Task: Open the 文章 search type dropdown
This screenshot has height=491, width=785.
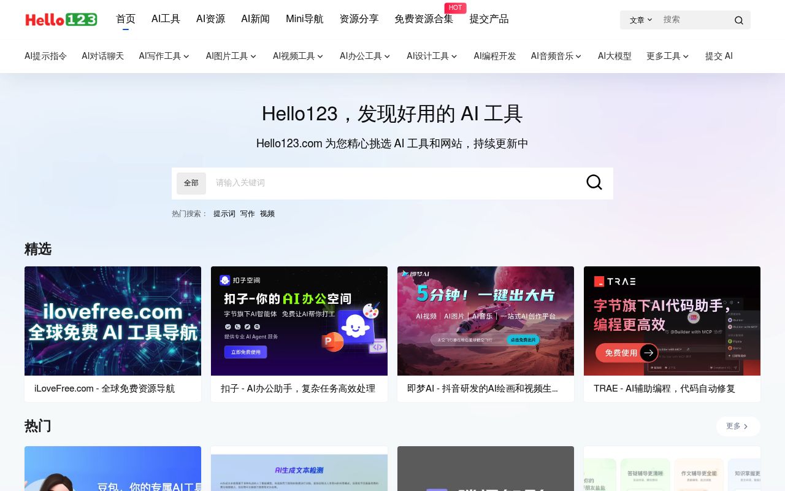Action: 641,20
